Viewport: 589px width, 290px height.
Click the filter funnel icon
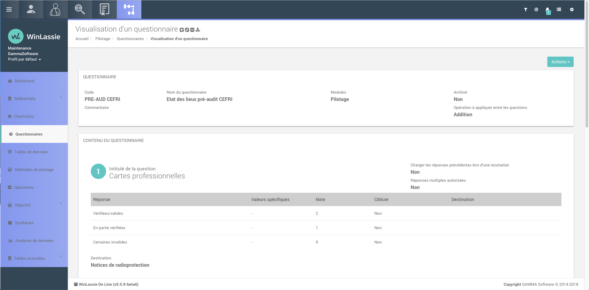tap(526, 9)
